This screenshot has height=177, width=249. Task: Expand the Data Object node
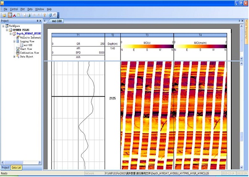point(14,56)
